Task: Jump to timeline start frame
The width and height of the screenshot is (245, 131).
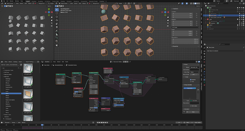Action: pyautogui.click(x=98, y=122)
